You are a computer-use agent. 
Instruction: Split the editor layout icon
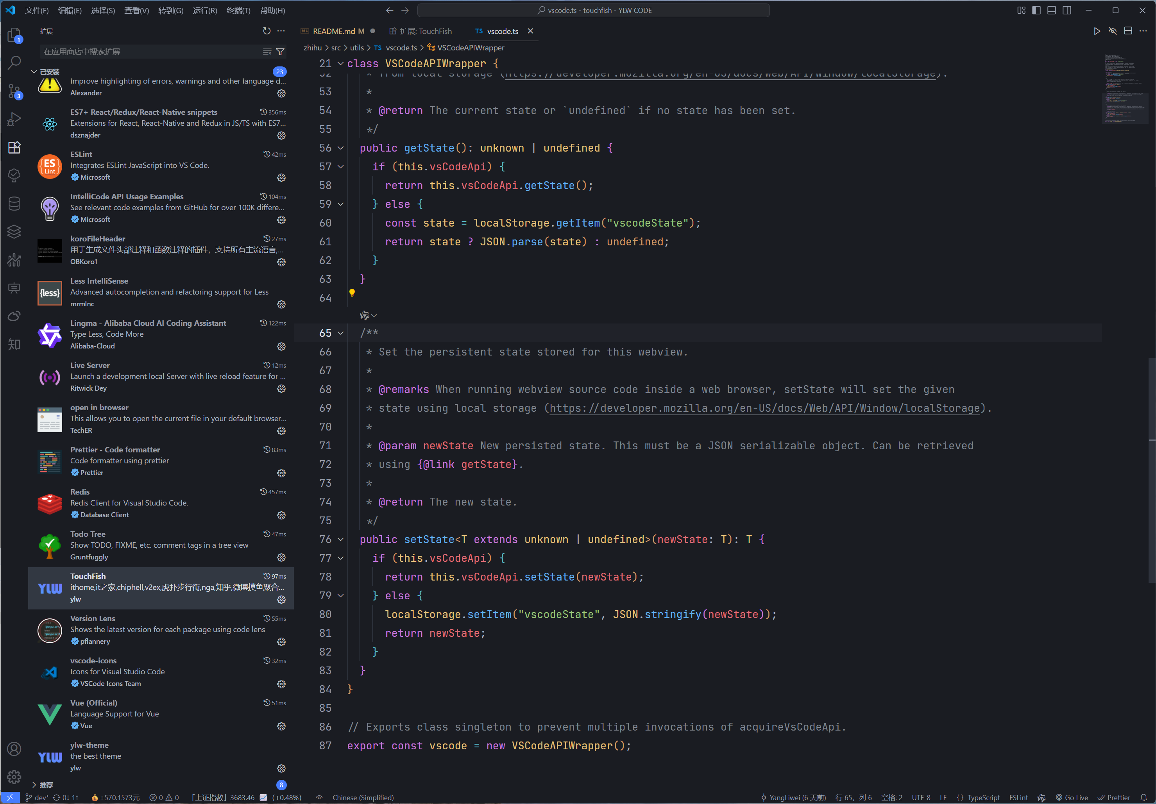(x=1128, y=31)
